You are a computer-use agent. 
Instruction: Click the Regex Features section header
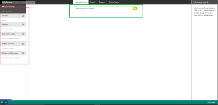pyautogui.click(x=13, y=44)
